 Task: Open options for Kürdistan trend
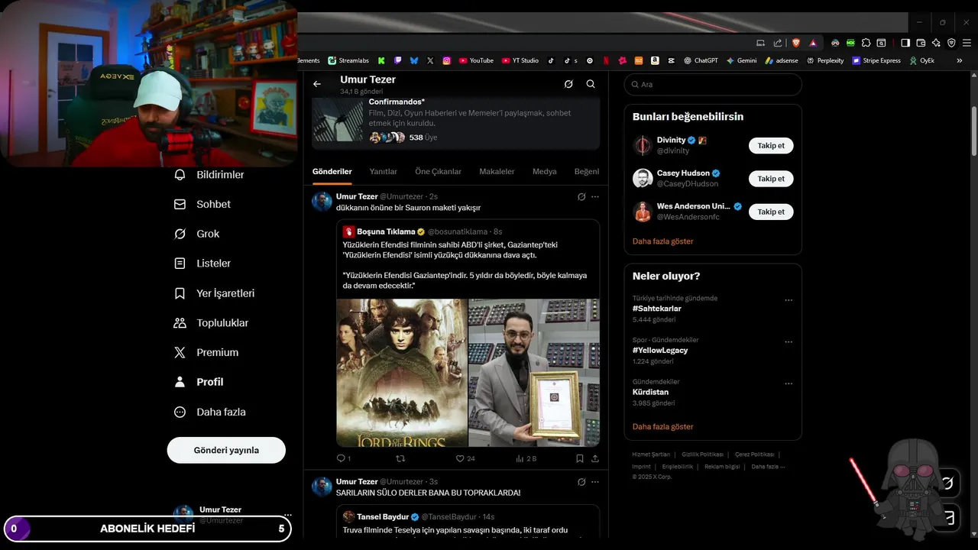click(x=789, y=383)
